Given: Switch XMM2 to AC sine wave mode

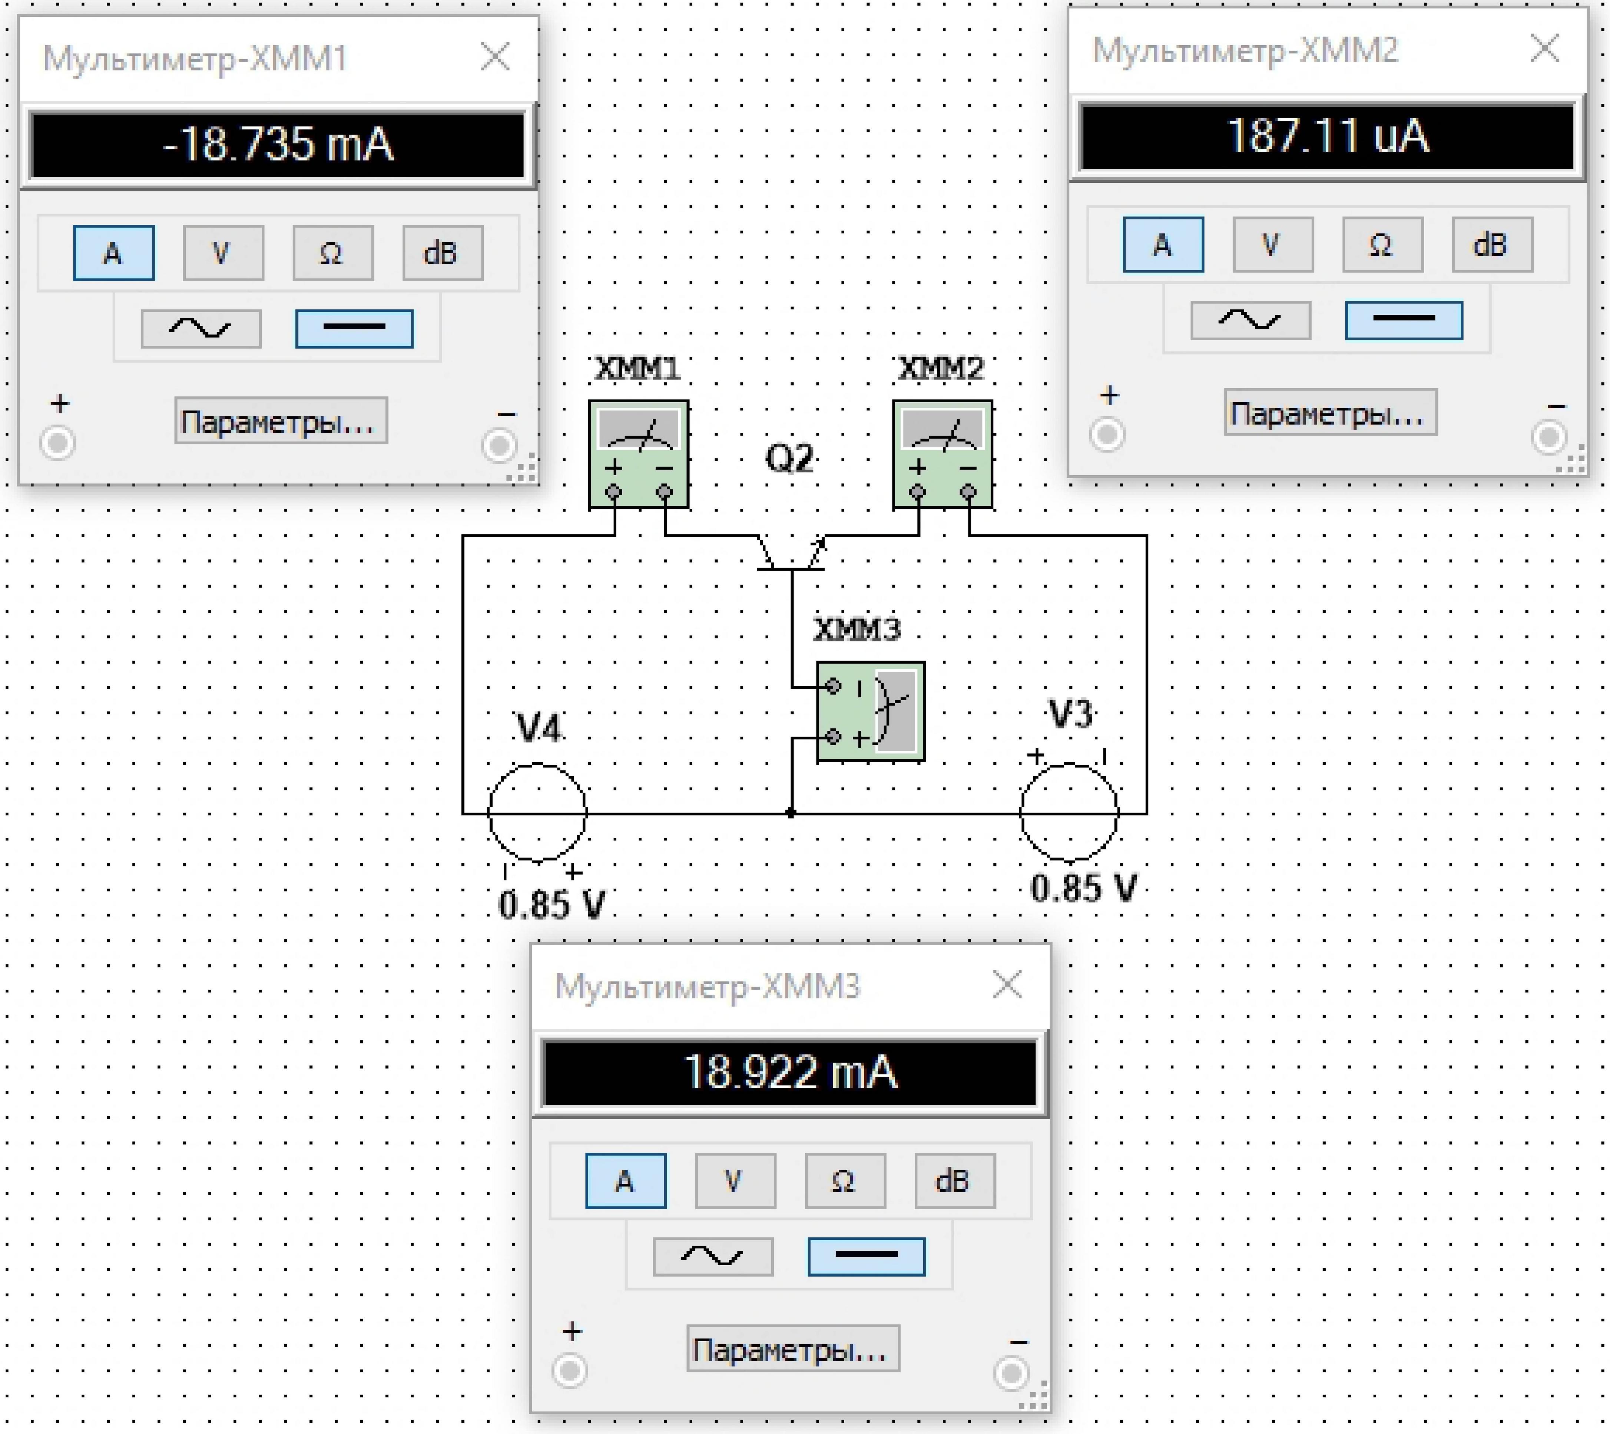Looking at the screenshot, I should click(x=1250, y=320).
